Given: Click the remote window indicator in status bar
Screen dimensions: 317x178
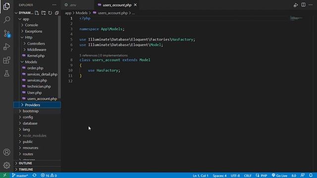Looking at the screenshot, I should [4, 175].
